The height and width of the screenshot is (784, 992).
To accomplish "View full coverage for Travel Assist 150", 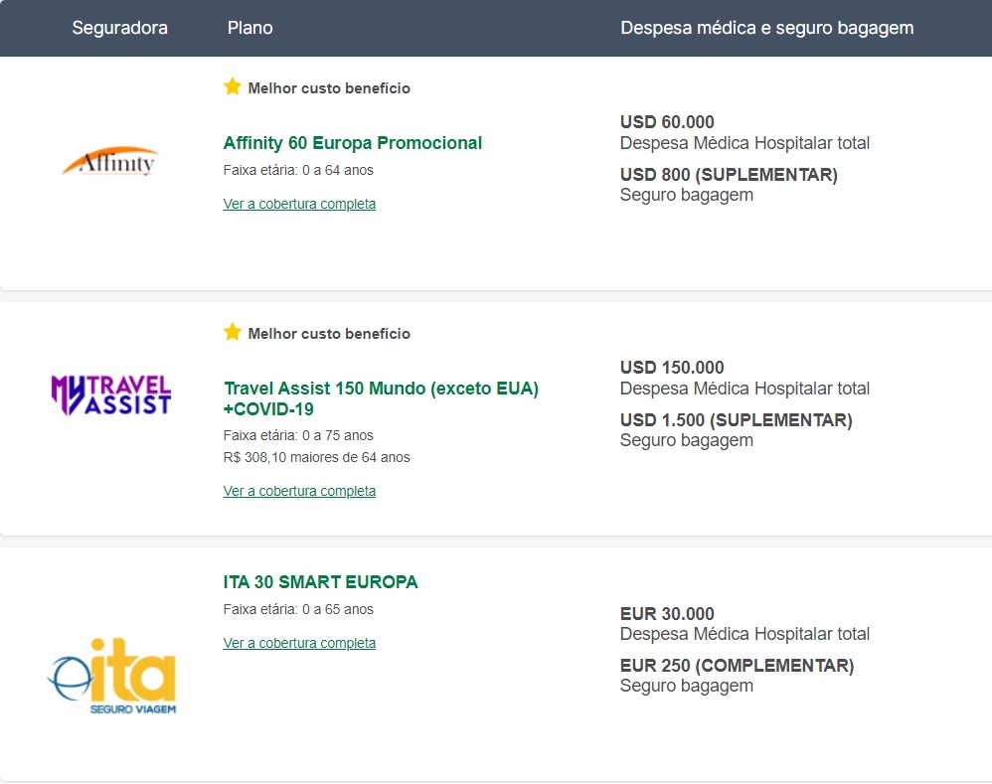I will (x=299, y=491).
